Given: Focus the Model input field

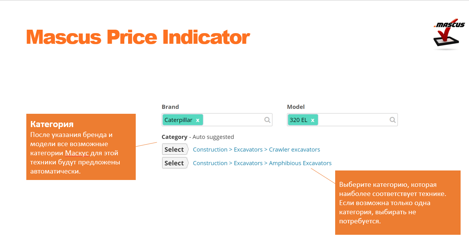Looking at the screenshot, I should click(353, 120).
